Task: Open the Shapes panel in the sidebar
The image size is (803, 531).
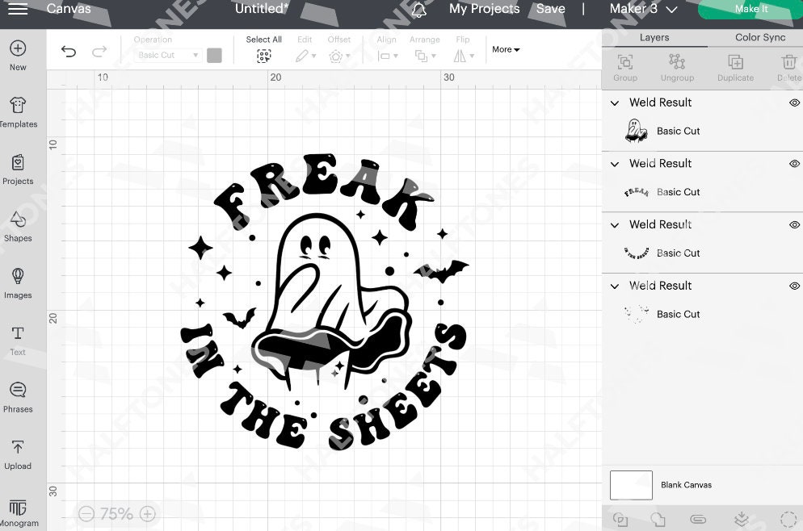Action: 18,228
